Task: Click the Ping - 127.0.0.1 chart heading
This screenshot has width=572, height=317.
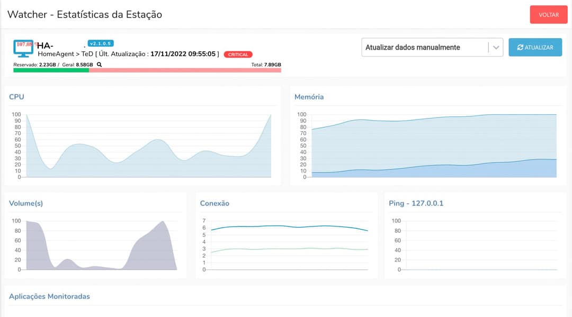Action: [415, 203]
